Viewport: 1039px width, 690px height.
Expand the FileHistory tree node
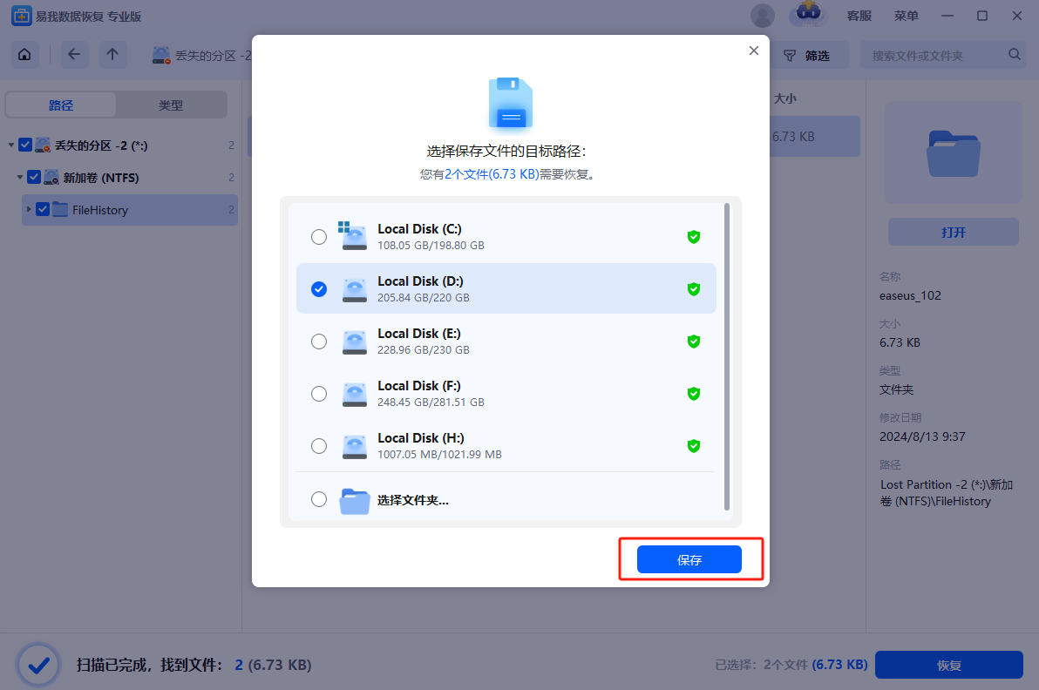[29, 209]
